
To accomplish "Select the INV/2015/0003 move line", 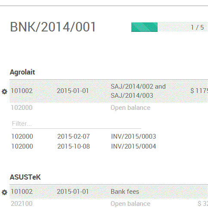I will (109, 137).
